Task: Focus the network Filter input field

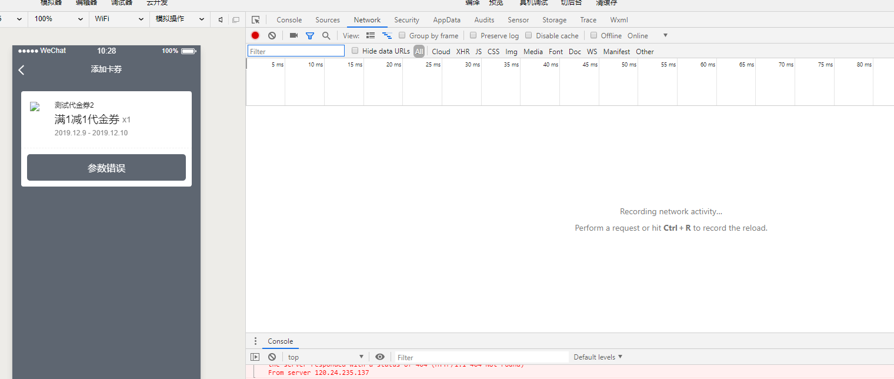Action: point(296,51)
